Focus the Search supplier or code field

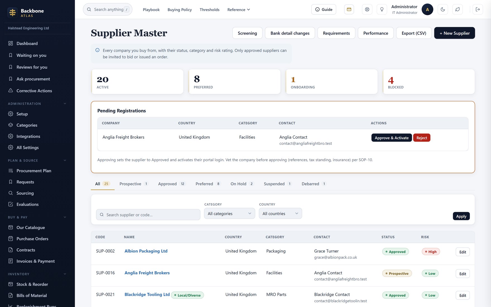pyautogui.click(x=148, y=215)
